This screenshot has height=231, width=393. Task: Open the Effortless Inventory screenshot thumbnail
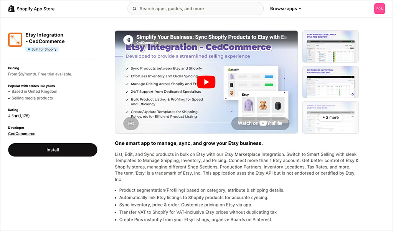[x=330, y=82]
